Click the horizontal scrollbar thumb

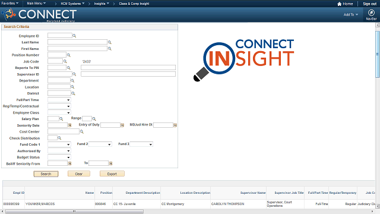coord(74,212)
